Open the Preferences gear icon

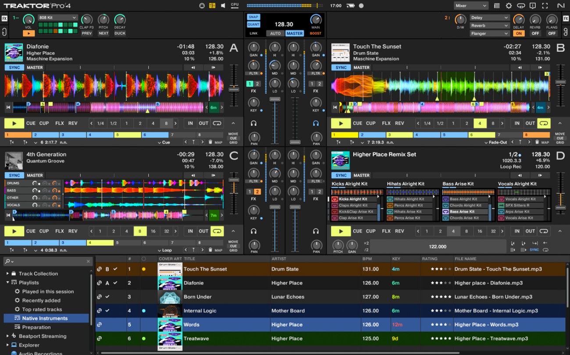pos(509,6)
